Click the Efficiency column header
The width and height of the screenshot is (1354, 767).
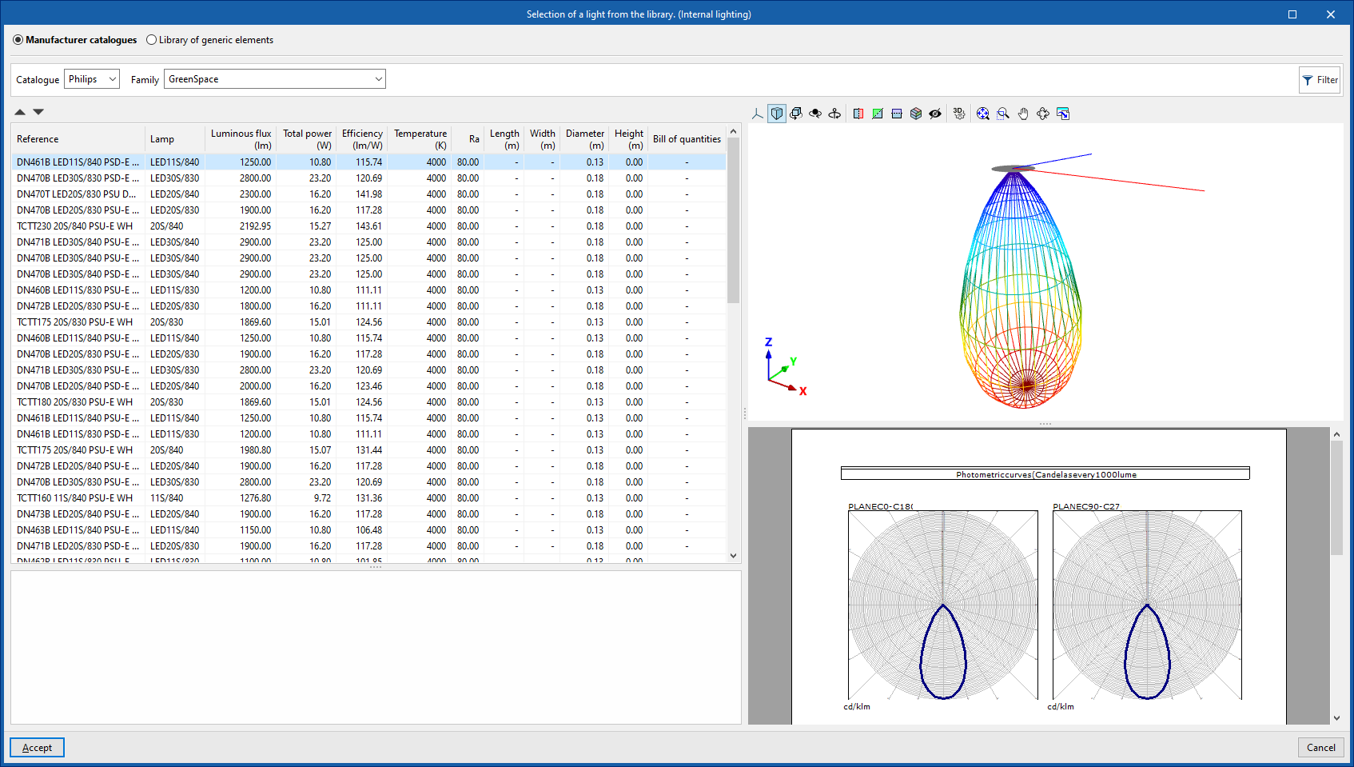[361, 139]
